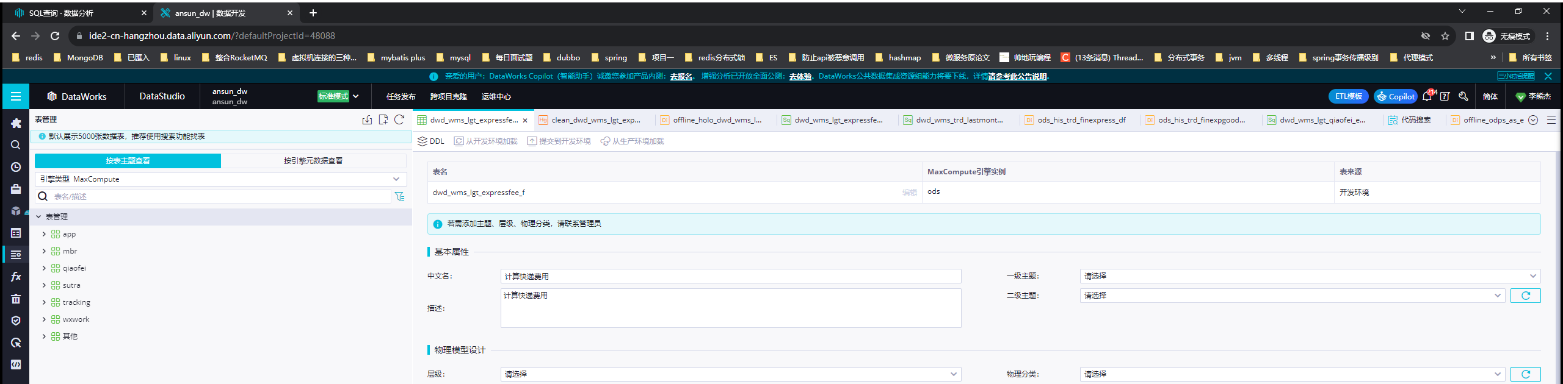Viewport: 1563px width, 384px height.
Task: Open the ETL模板 button
Action: tap(1349, 96)
